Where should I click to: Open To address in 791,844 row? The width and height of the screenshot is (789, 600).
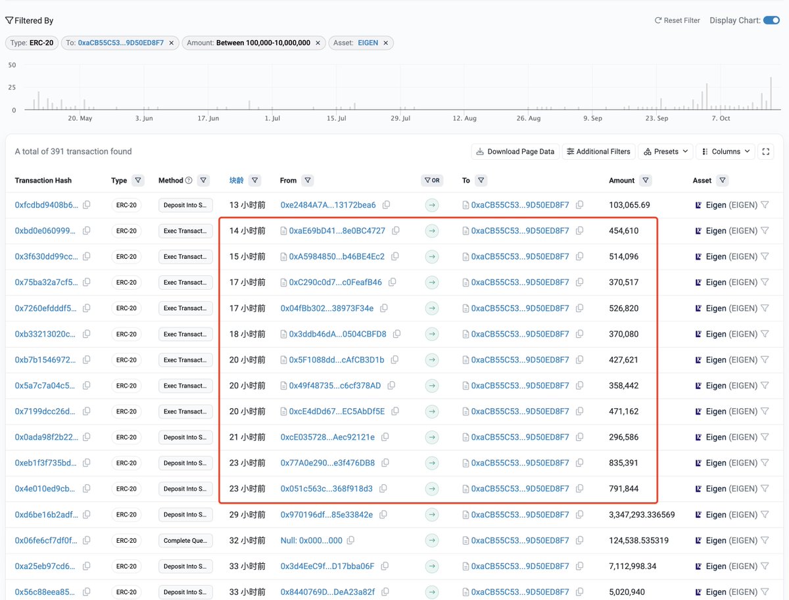pos(520,489)
